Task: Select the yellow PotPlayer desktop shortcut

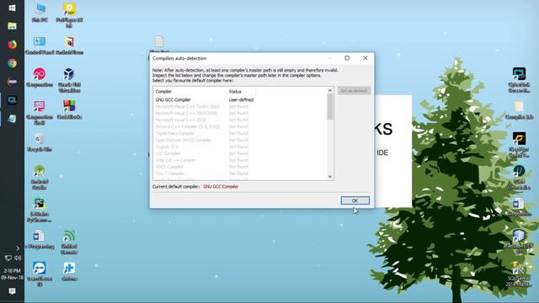Action: click(69, 15)
